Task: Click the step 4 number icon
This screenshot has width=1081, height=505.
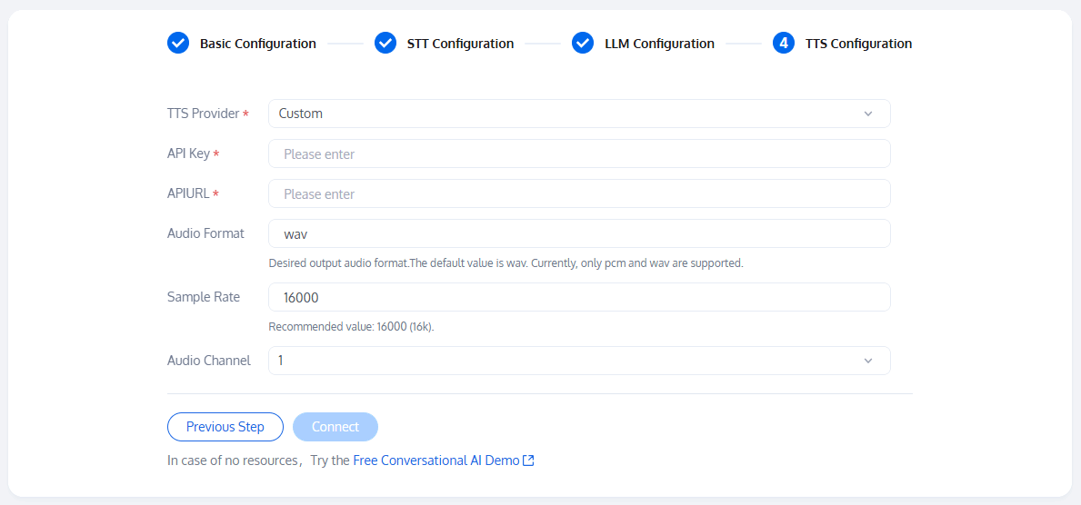Action: point(784,44)
